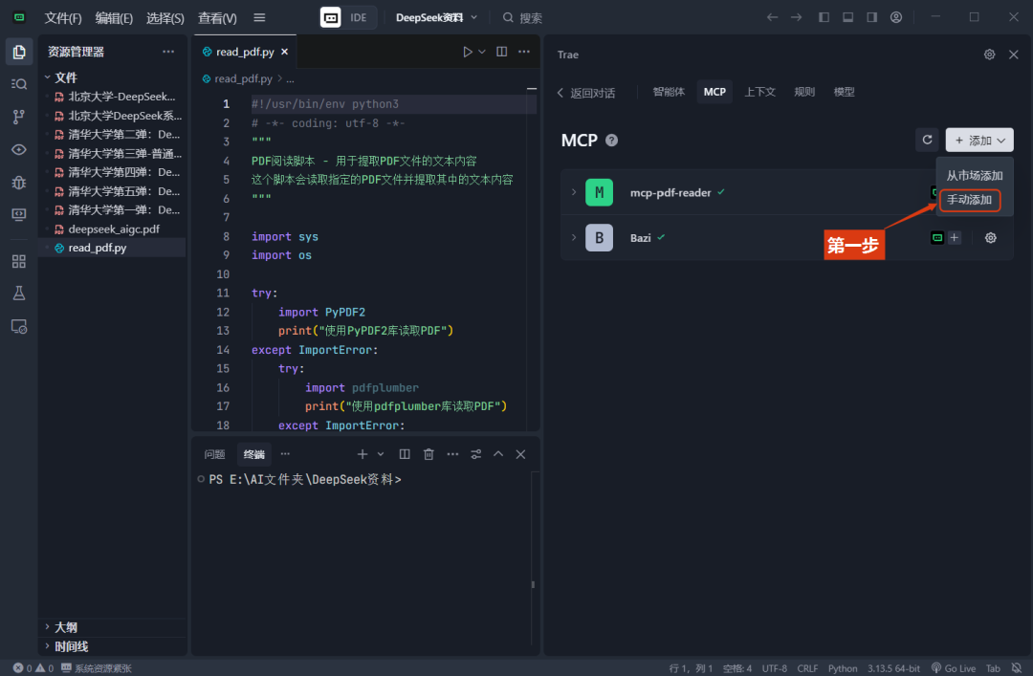Run the Python file with play icon

point(468,52)
